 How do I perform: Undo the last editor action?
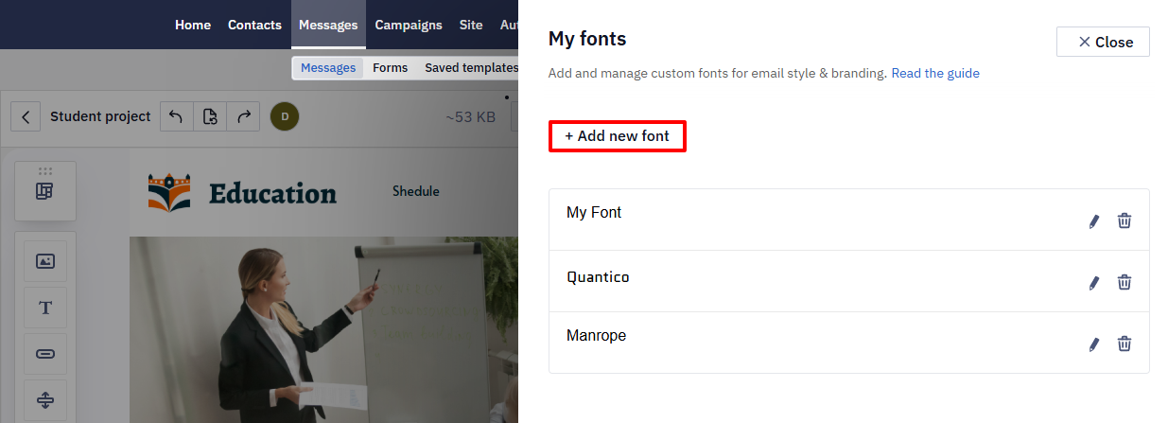point(176,116)
